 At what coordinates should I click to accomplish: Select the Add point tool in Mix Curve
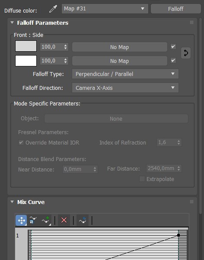click(x=46, y=221)
